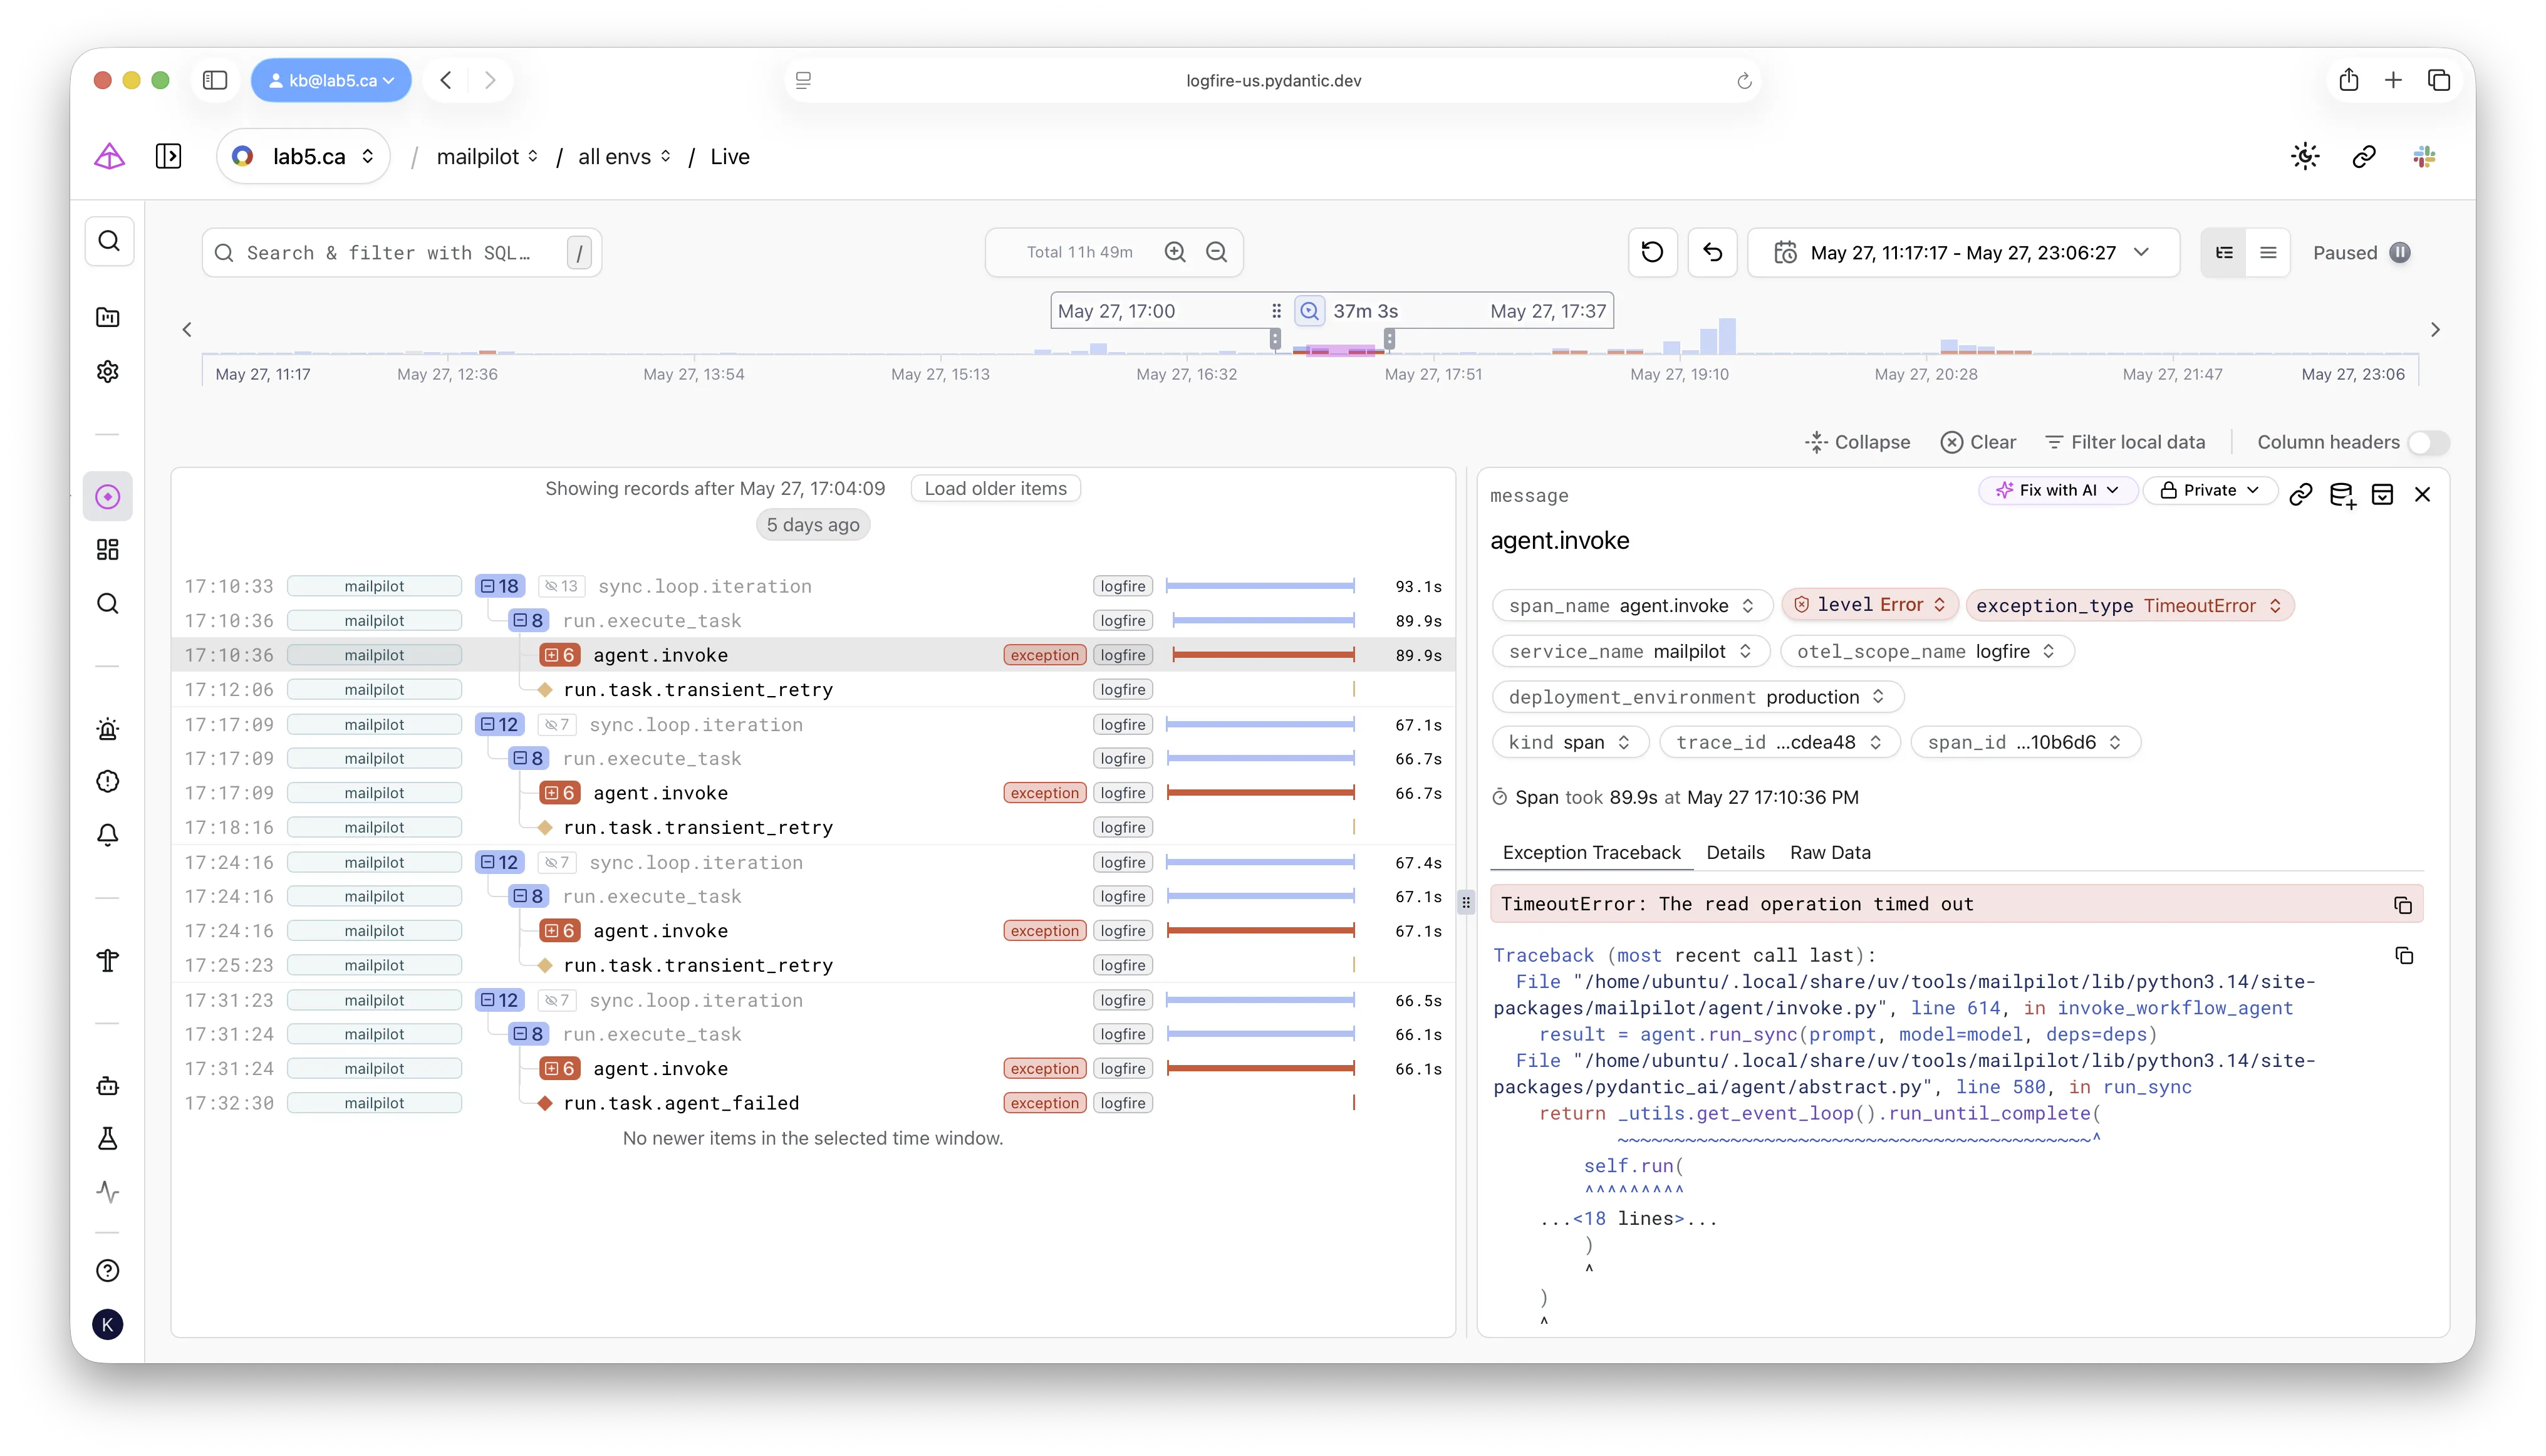Click the undo time range icon

(x=1712, y=252)
